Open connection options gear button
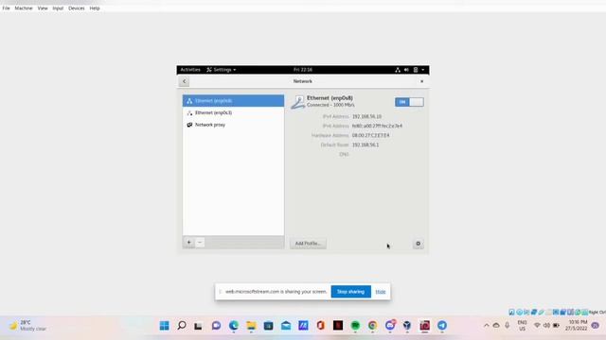The image size is (606, 340). (x=418, y=244)
